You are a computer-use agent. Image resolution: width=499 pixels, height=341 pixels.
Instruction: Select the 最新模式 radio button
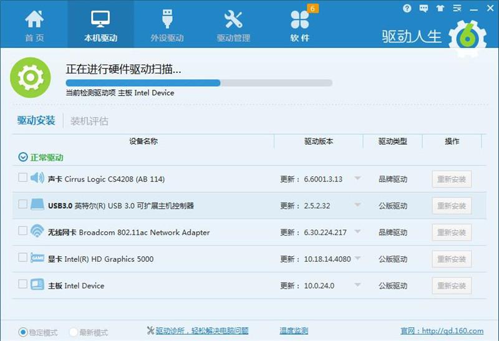pos(73,332)
